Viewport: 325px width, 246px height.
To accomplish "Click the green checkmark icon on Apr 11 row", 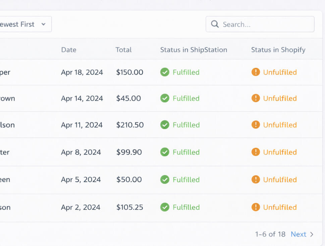I will [x=165, y=125].
